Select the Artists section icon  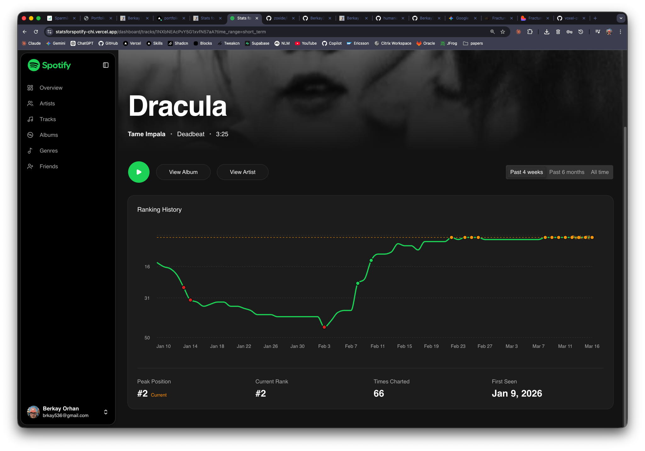pos(30,103)
